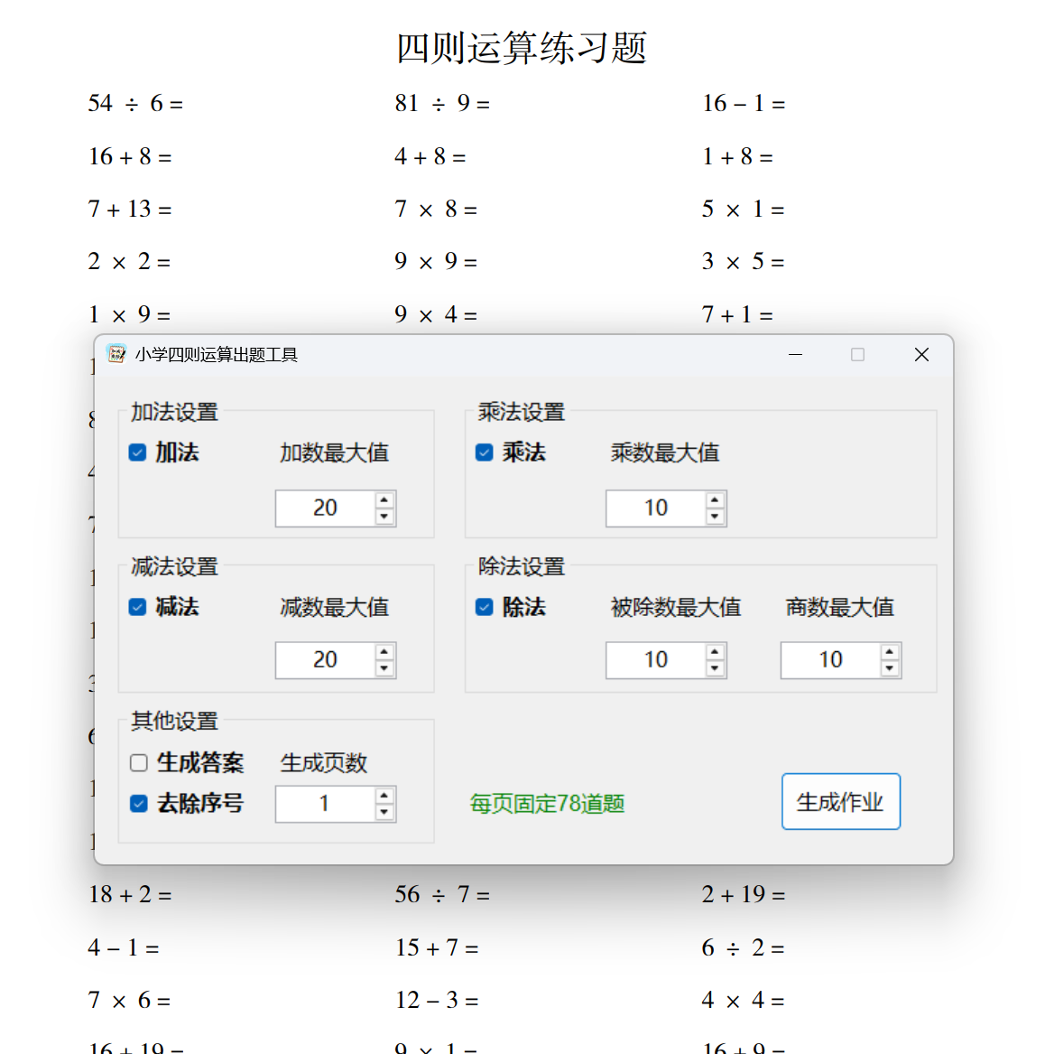Decrease 乘数最大值 with the down arrow
This screenshot has height=1054, width=1045.
tap(715, 517)
